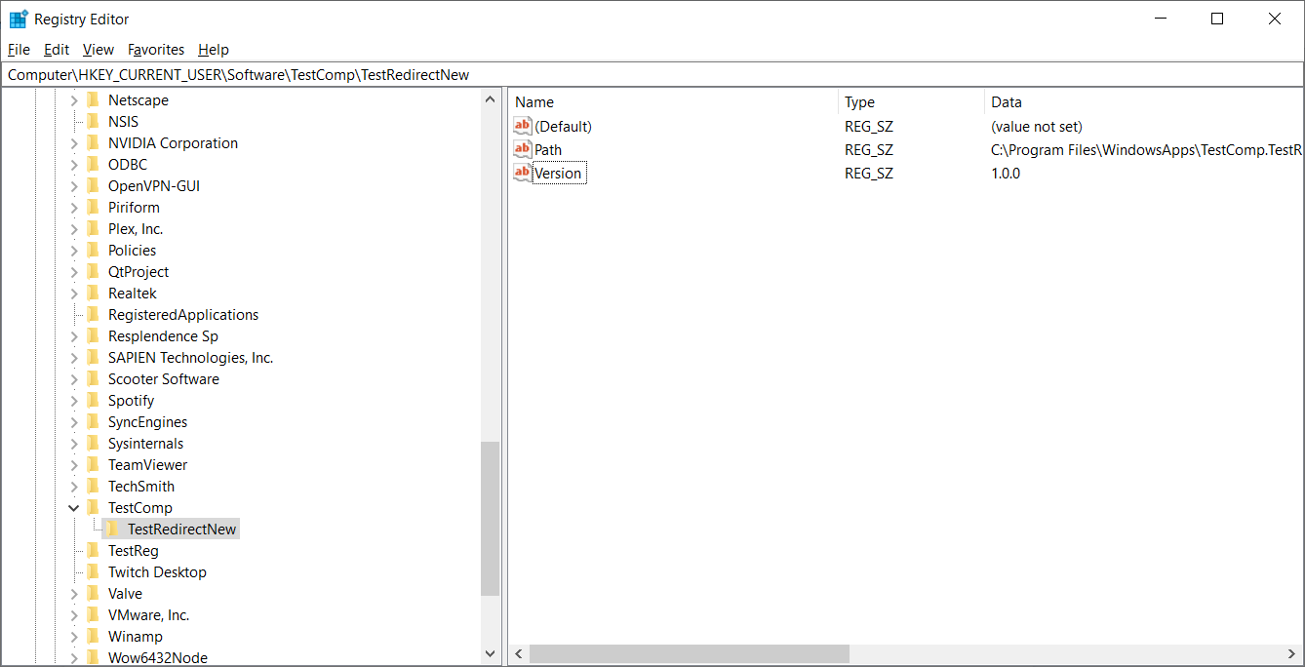The width and height of the screenshot is (1305, 667).
Task: Click the TestRedirectNew folder icon
Action: click(x=113, y=529)
